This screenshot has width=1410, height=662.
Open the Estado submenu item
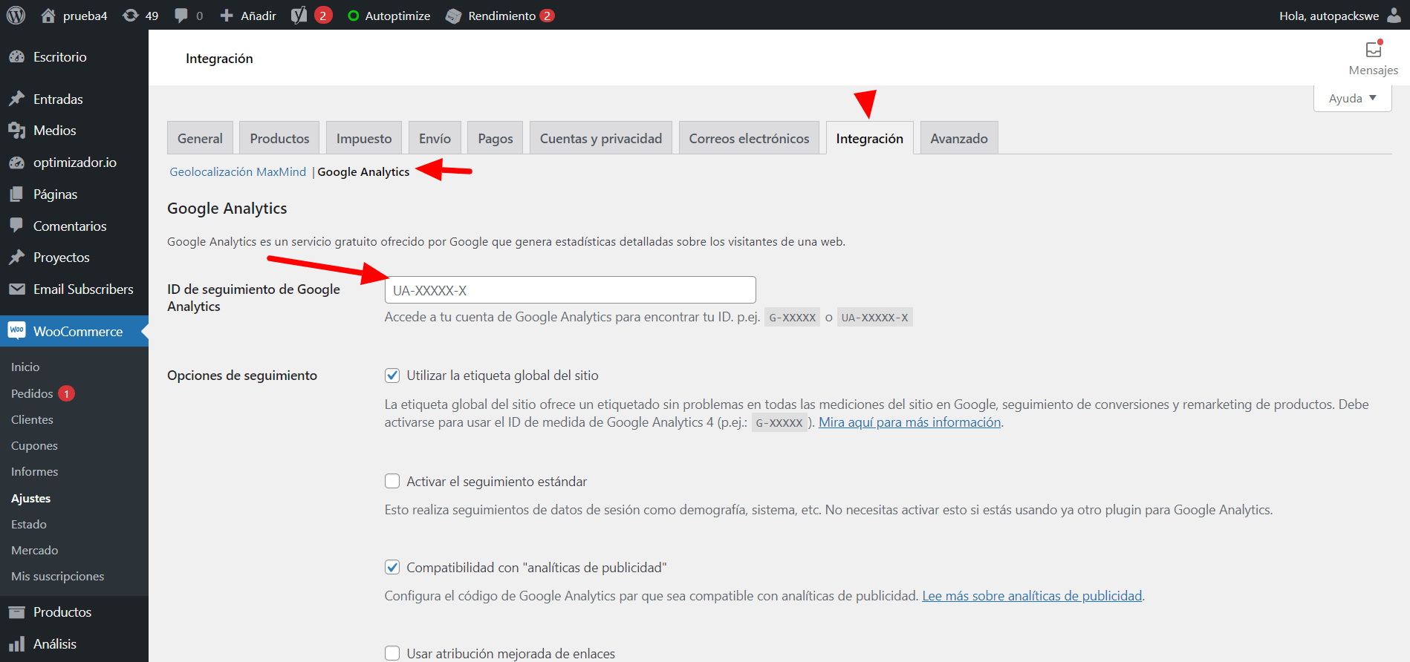[x=29, y=524]
